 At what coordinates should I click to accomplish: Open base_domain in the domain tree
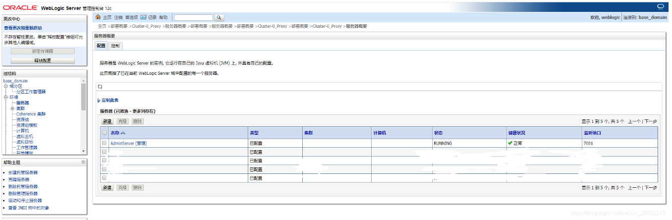pyautogui.click(x=15, y=81)
